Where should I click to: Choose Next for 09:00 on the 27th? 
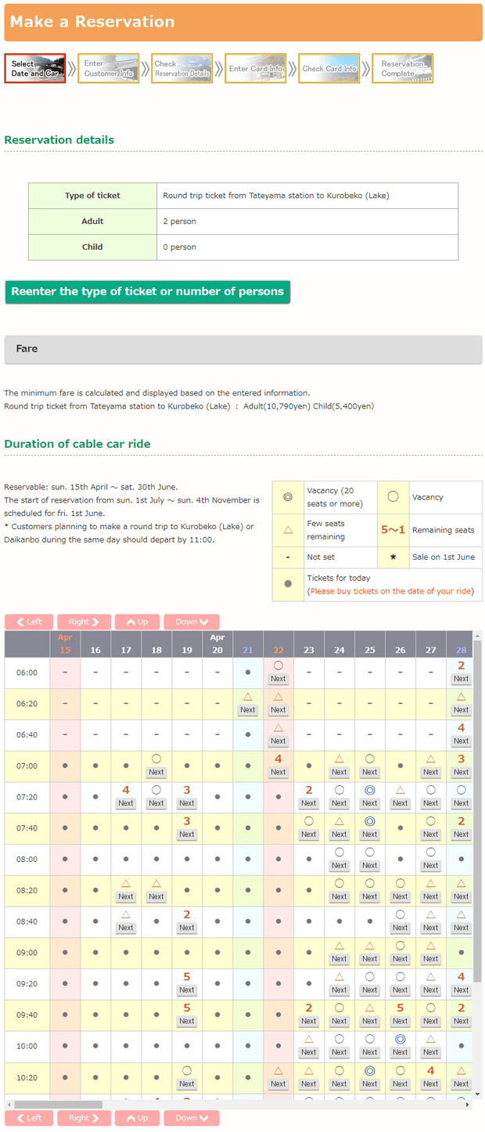[x=431, y=959]
